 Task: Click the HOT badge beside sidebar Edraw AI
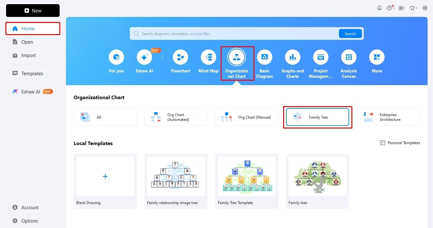click(x=48, y=92)
